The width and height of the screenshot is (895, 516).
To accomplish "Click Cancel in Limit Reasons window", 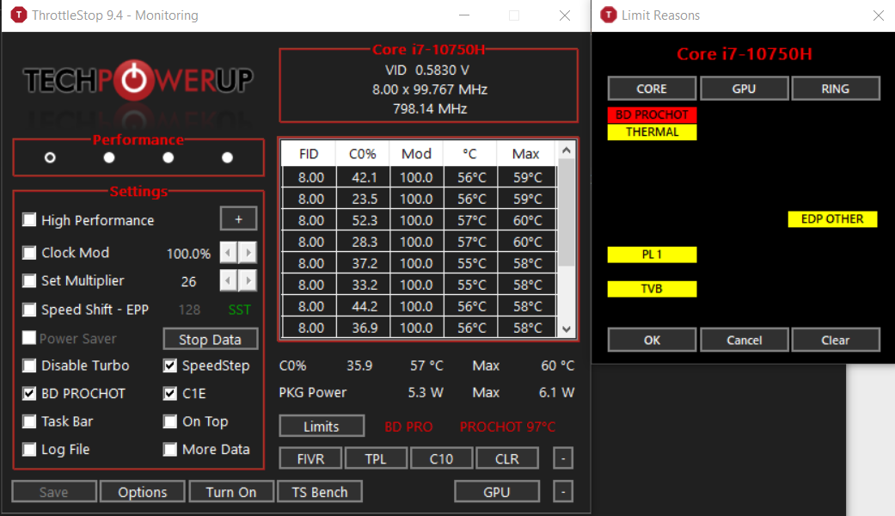I will pyautogui.click(x=744, y=340).
